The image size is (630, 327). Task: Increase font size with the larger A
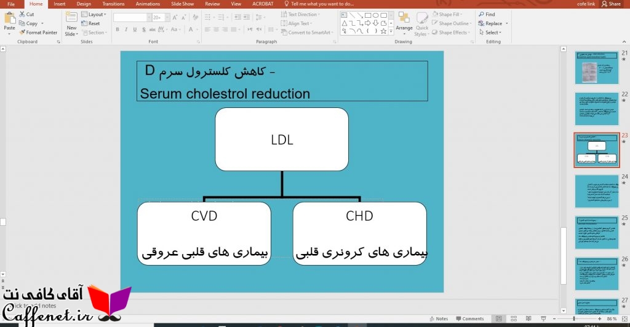(175, 18)
